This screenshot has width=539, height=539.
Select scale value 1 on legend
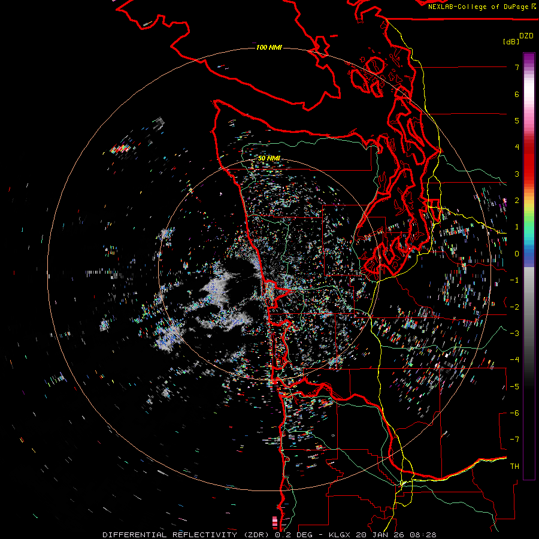tap(517, 227)
